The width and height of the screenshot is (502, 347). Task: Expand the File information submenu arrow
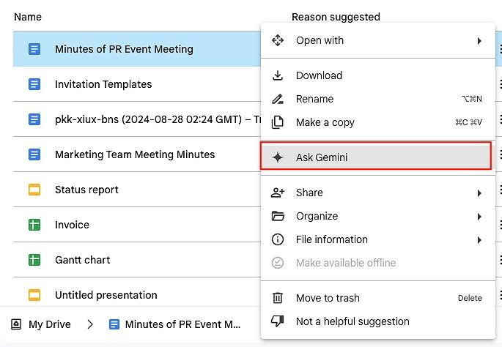pyautogui.click(x=479, y=240)
